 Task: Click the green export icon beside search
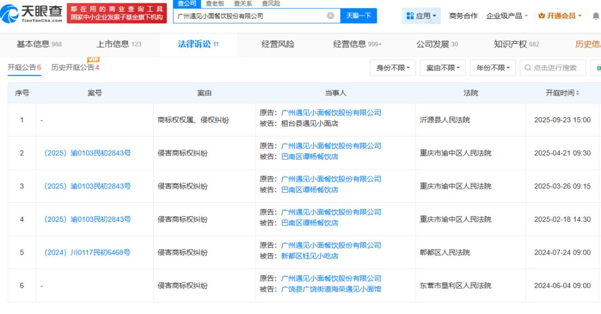[598, 68]
